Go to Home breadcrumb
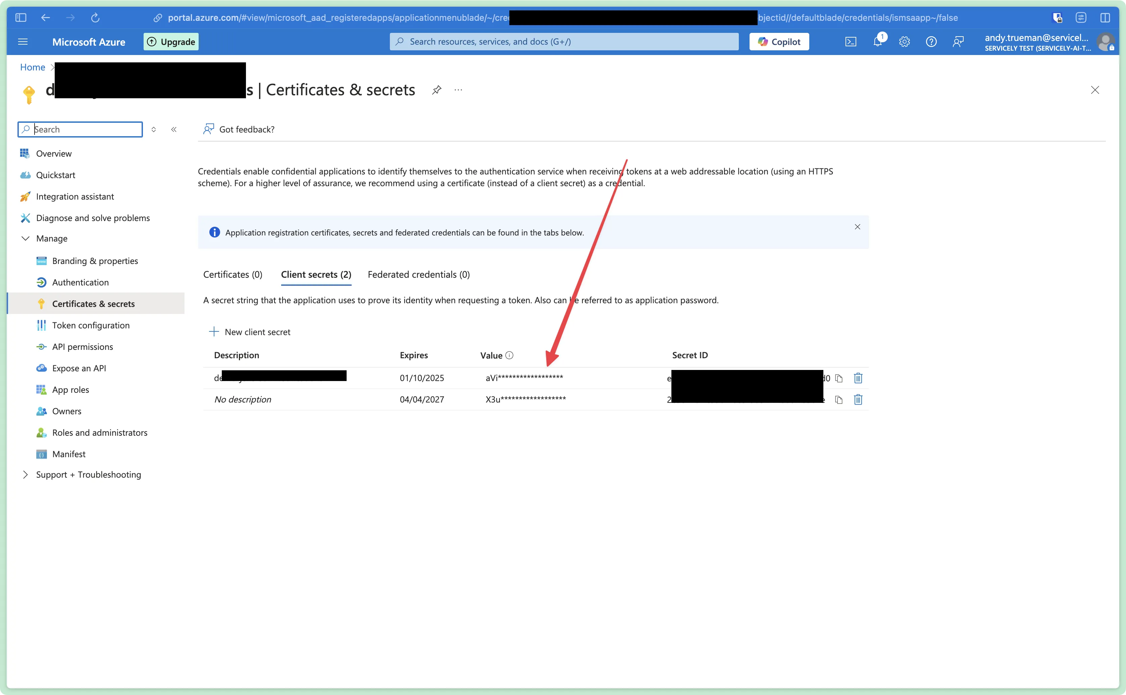 pos(33,67)
